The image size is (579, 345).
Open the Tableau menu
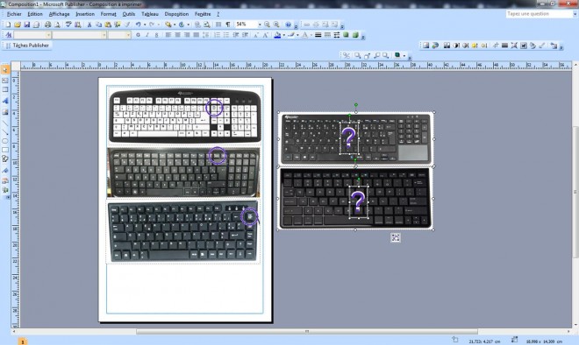150,14
